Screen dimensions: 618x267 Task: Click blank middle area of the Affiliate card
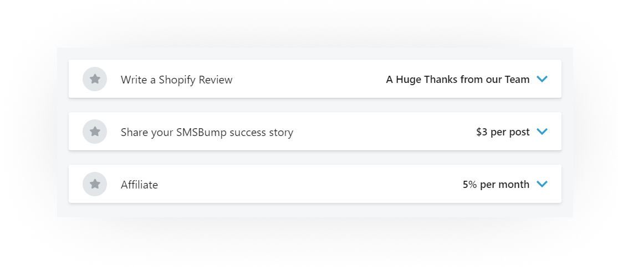309,184
